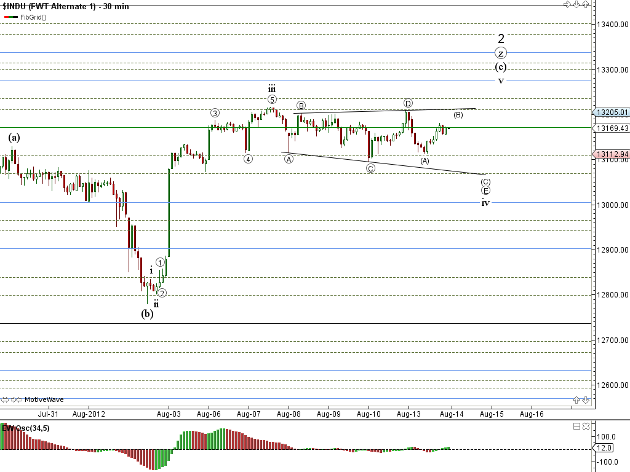Click the down arrow above the time axis
630x472 pixels.
click(586, 399)
